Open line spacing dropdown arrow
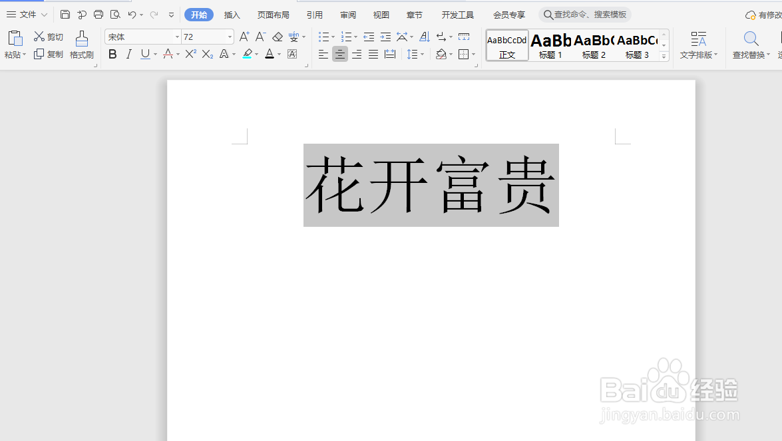This screenshot has width=782, height=441. click(x=423, y=54)
